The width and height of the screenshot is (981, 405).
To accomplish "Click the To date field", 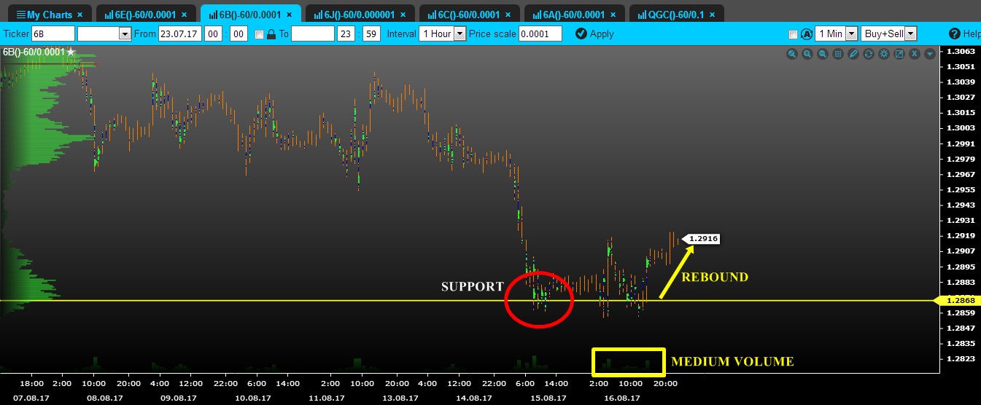I will tap(312, 34).
